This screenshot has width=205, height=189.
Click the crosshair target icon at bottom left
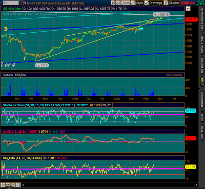[x=8, y=185]
